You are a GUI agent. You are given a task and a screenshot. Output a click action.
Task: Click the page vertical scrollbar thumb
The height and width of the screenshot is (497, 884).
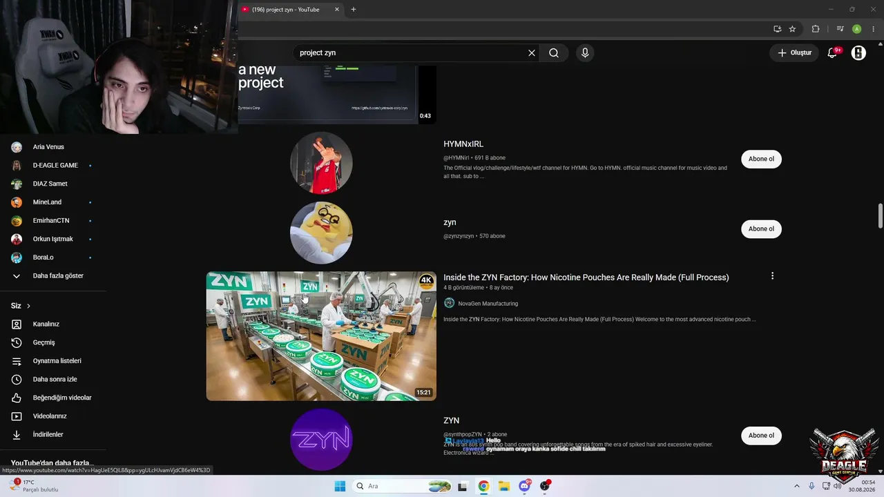click(x=880, y=215)
